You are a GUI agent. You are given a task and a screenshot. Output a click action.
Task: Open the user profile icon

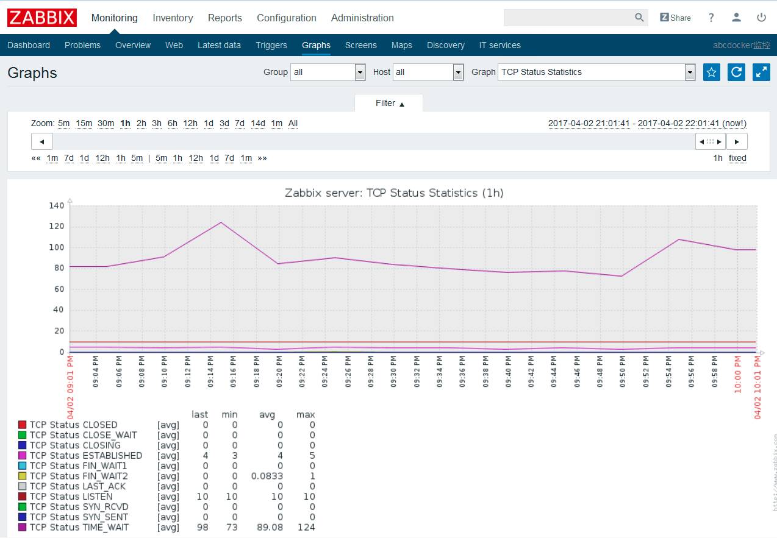pos(736,18)
